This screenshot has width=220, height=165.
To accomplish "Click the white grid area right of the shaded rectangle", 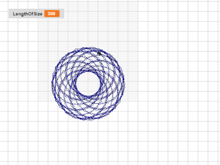I will 179,61.
